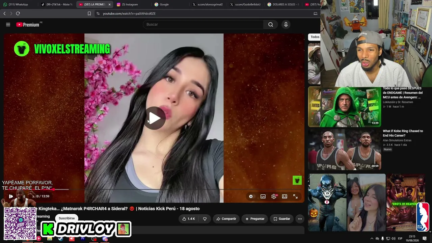
Task: Open the title What if Kobe Ring Chased
Action: click(x=403, y=133)
